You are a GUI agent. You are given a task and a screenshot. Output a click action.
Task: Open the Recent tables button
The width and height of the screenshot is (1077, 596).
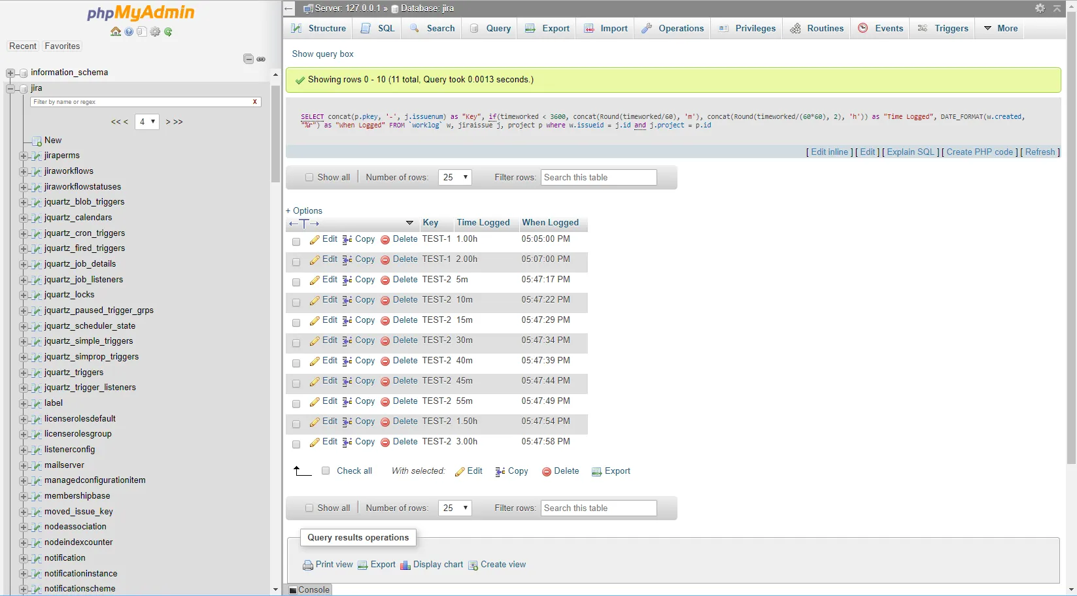click(23, 46)
